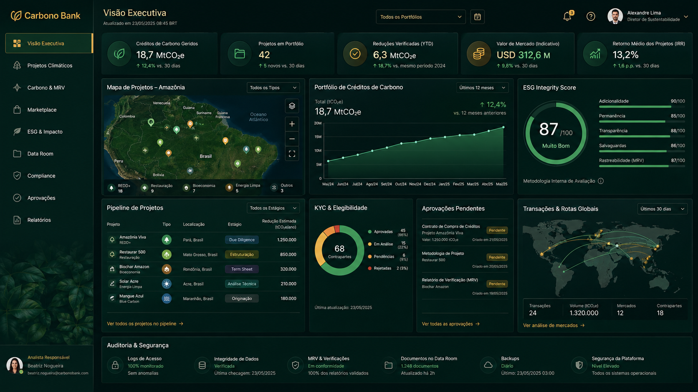This screenshot has width=698, height=392.
Task: Open the notifications bell
Action: point(567,16)
